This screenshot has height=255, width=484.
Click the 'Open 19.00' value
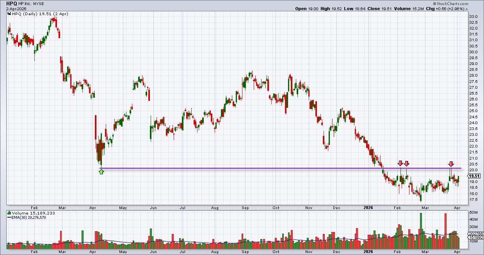(x=307, y=9)
